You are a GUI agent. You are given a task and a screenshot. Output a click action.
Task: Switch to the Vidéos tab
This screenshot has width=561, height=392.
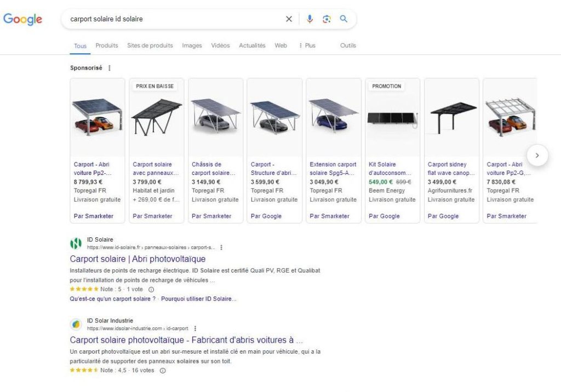pyautogui.click(x=220, y=46)
